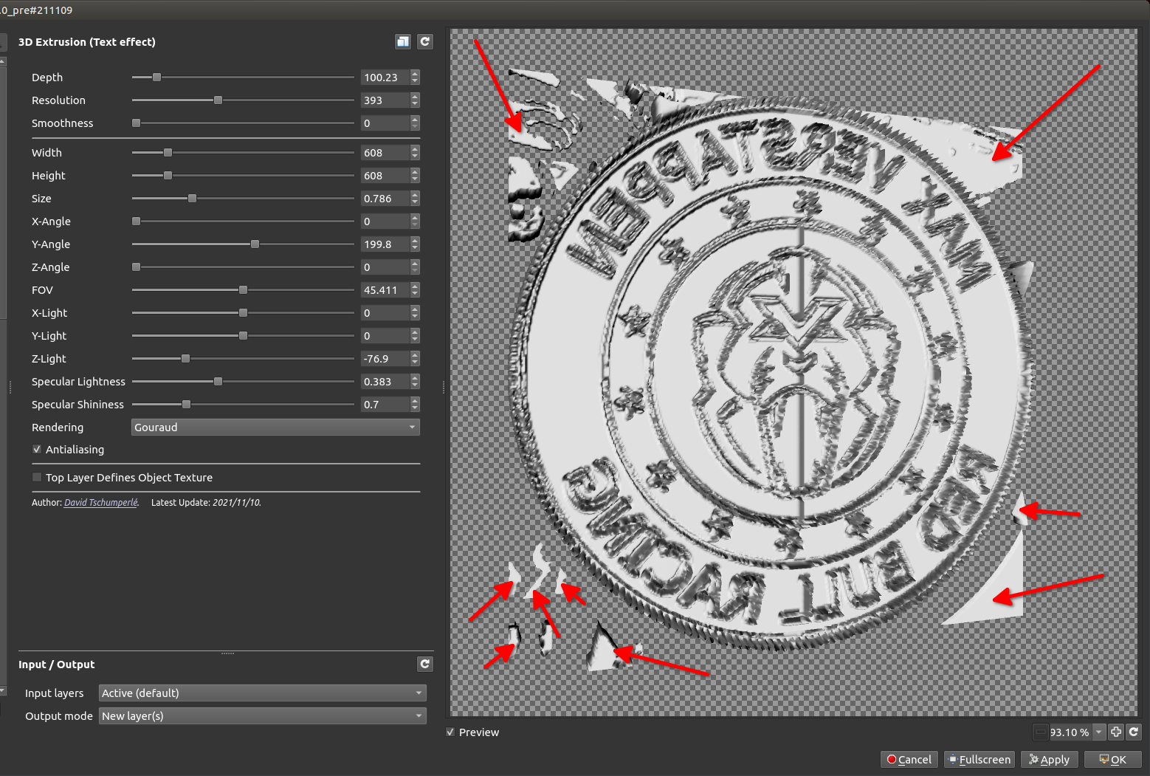The image size is (1150, 776).
Task: Open the Output mode dropdown
Action: 263,716
